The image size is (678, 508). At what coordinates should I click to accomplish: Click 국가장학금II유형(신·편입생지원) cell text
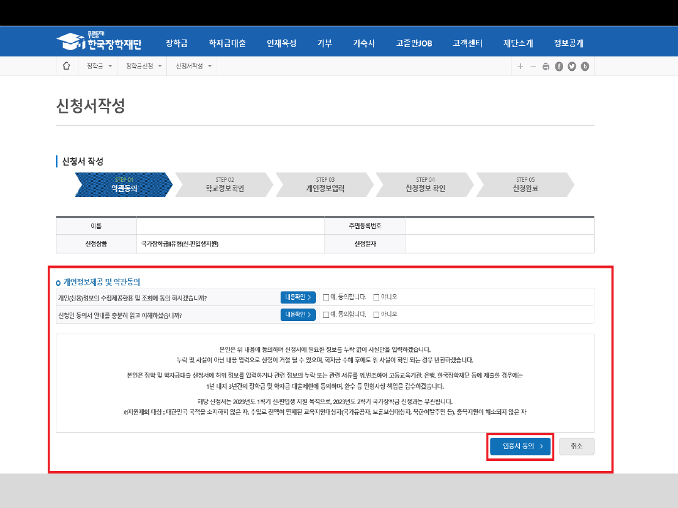(180, 244)
